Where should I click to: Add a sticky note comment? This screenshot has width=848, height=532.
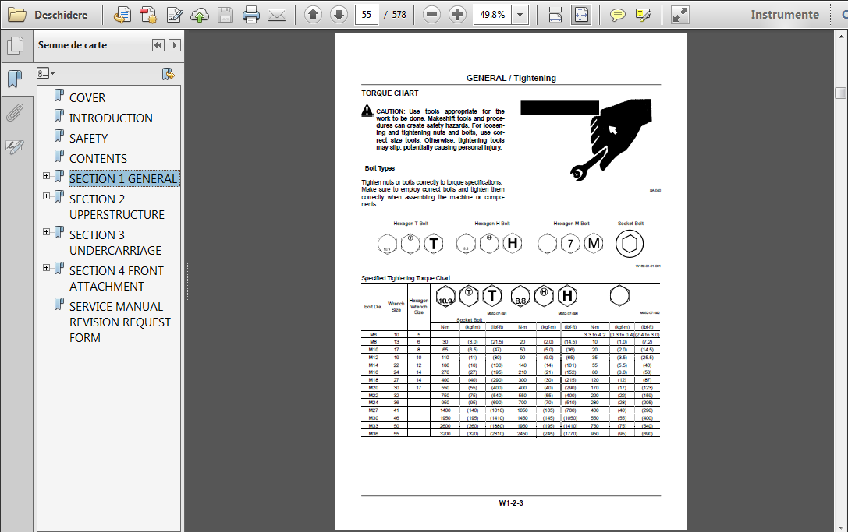617,15
